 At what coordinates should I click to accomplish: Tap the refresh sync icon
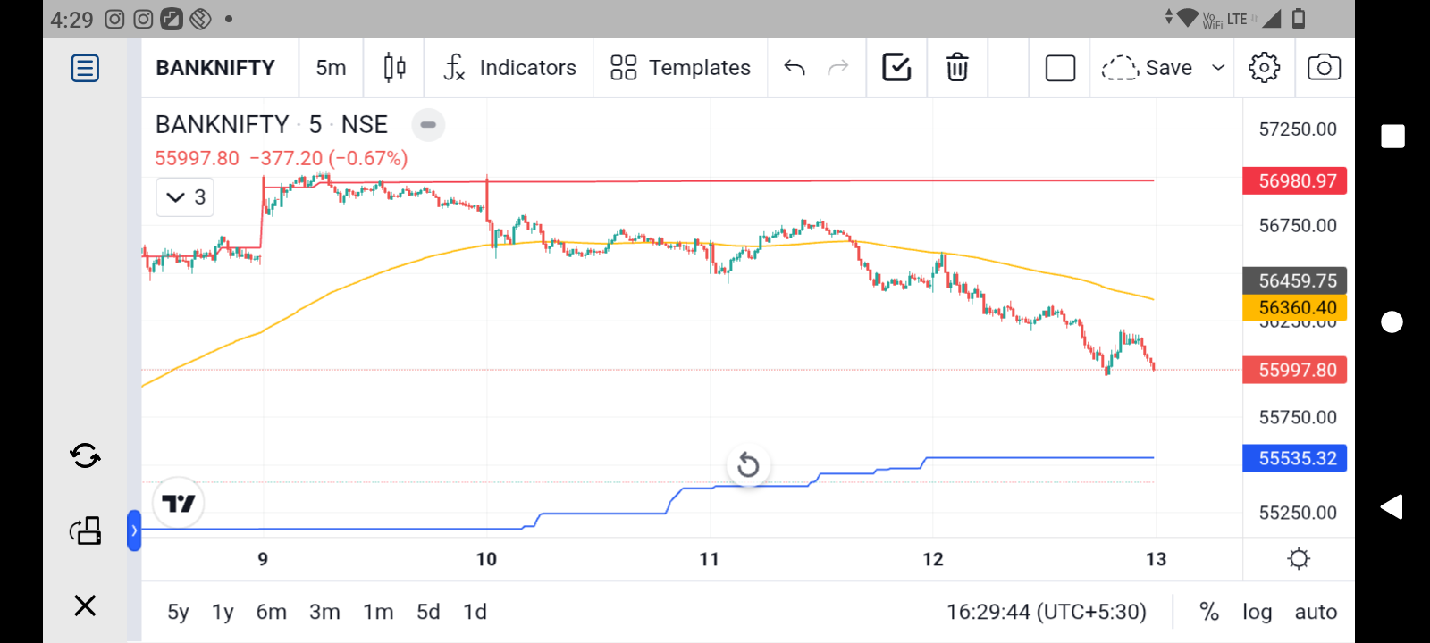click(x=85, y=456)
